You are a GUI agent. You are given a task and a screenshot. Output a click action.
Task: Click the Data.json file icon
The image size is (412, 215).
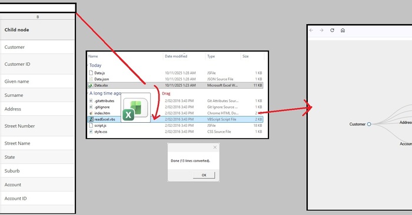tap(91, 79)
